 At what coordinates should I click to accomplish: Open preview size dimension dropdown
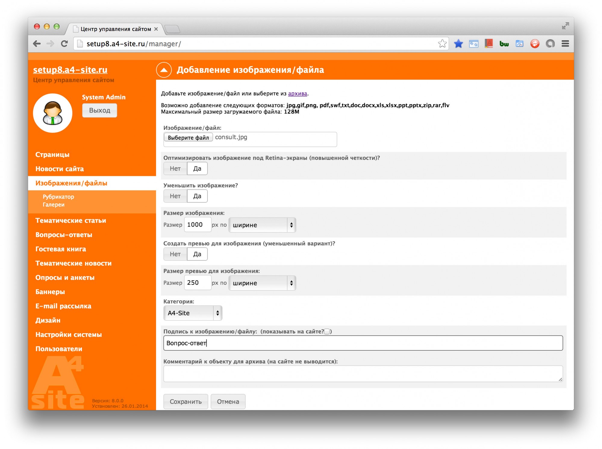coord(262,283)
